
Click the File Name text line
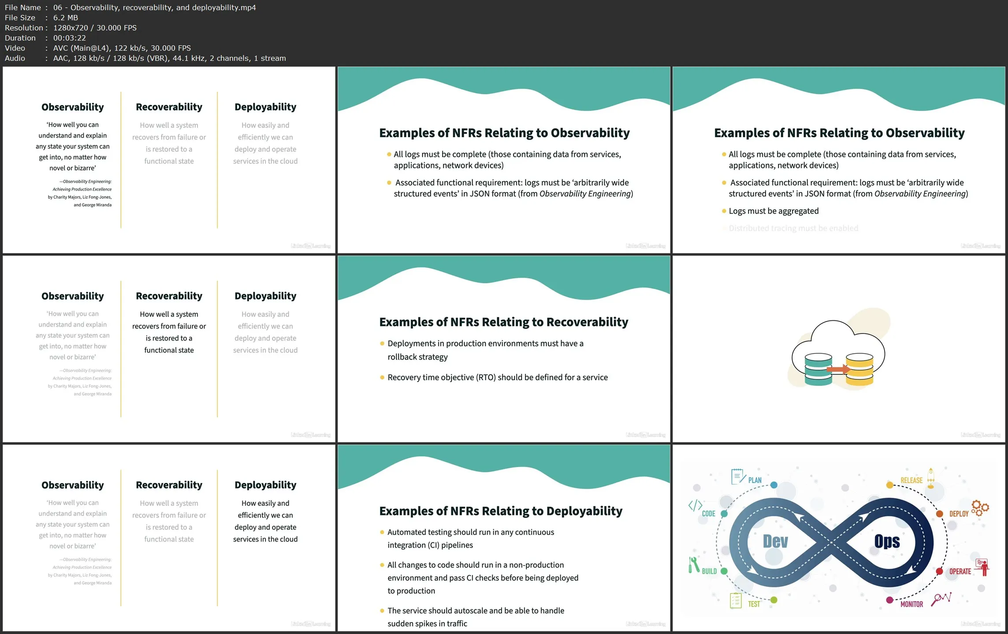tap(130, 7)
